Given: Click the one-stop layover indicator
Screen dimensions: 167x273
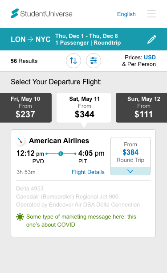Looking at the screenshot, I should click(61, 154).
